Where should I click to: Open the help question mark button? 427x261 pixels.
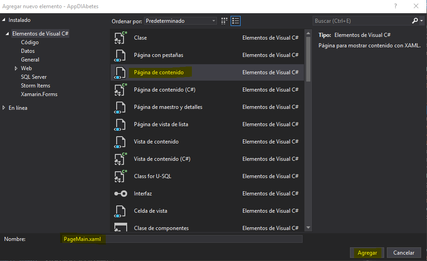(396, 6)
